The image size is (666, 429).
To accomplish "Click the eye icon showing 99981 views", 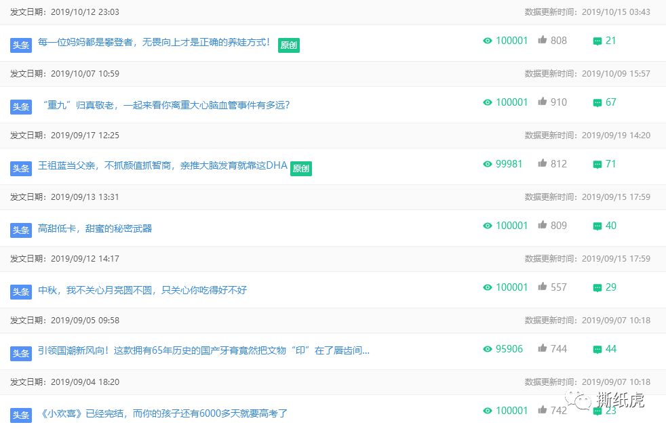I will coord(488,163).
